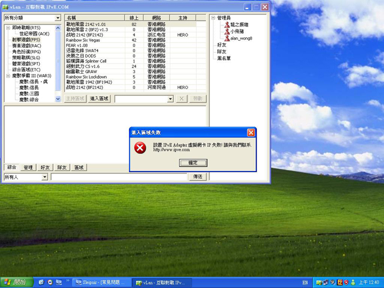Click the EN language indicator
The width and height of the screenshot is (384, 288).
pos(305,283)
